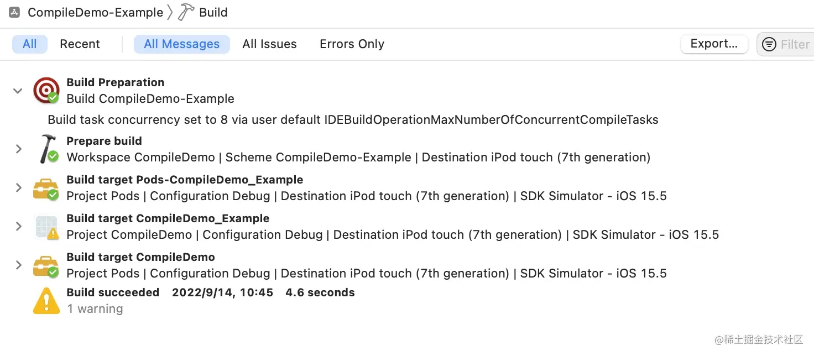Screen dimensions: 814x356
Task: Click the Export button
Action: tap(714, 44)
